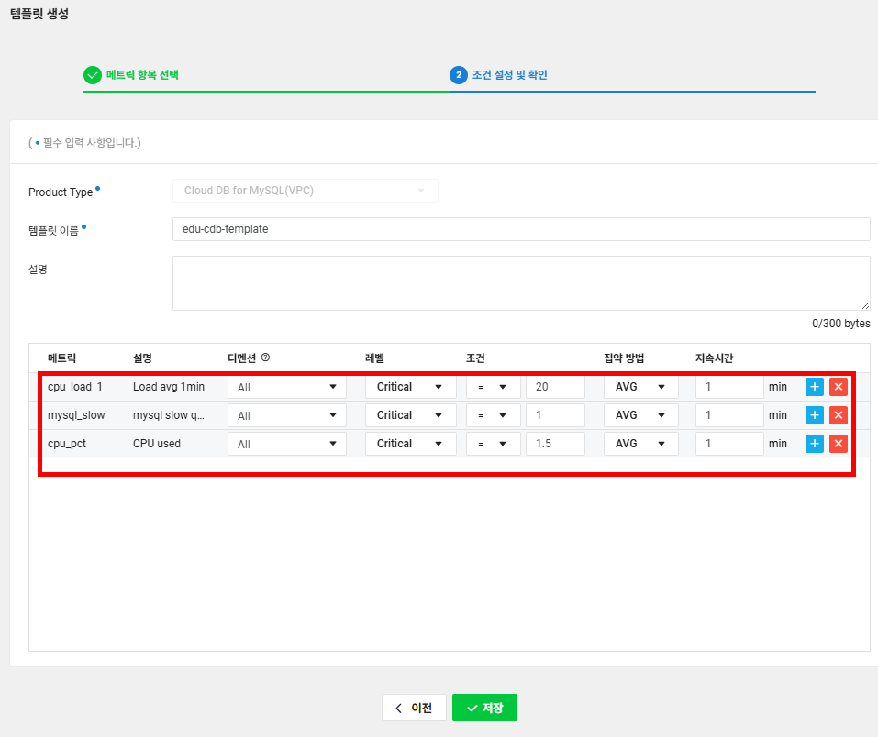This screenshot has width=878, height=737.
Task: Edit duration minutes for mysql_slow
Action: point(729,415)
